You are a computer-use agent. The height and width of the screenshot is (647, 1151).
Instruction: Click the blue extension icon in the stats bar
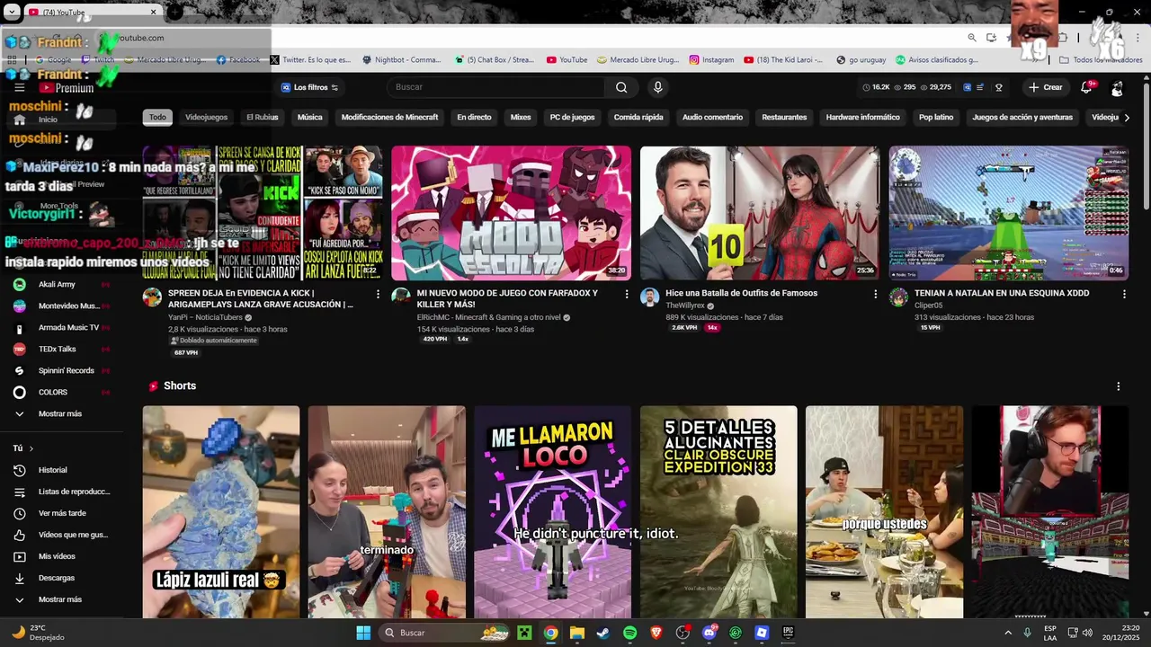click(968, 87)
